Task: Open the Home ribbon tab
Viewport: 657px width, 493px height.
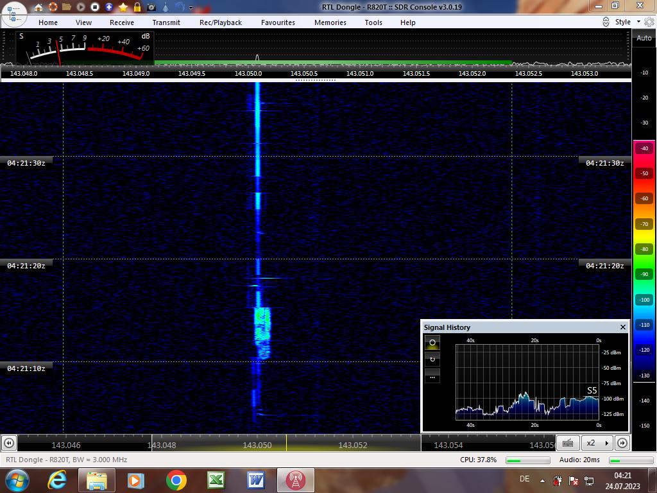Action: (48, 22)
